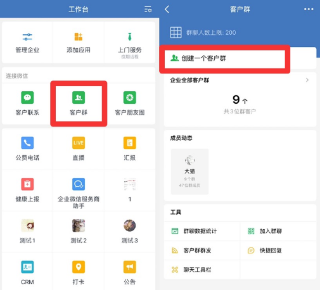
Task: Open 健康上报 red clipboard icon
Action: coord(27,184)
